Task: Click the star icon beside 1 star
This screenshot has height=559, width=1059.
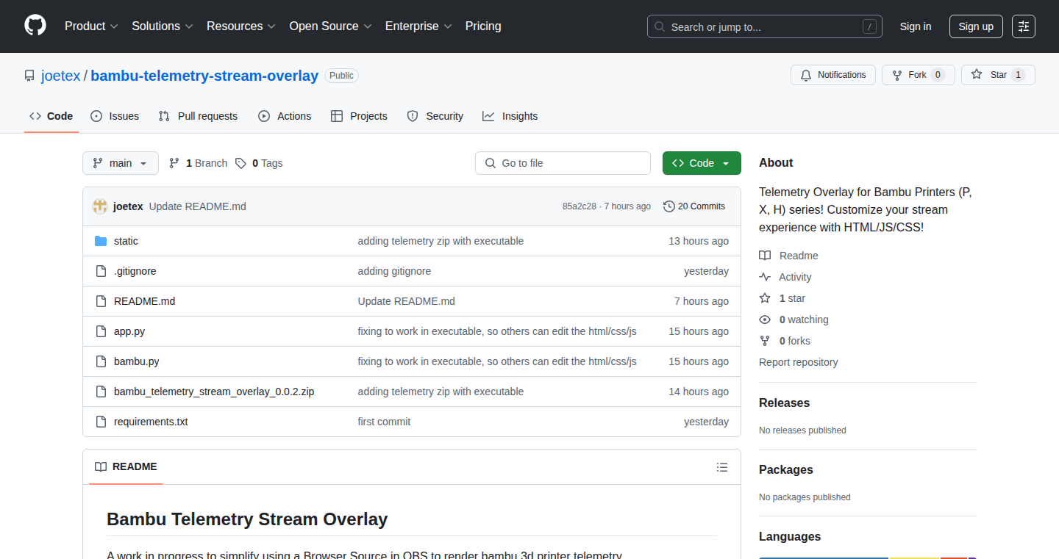Action: [x=765, y=298]
